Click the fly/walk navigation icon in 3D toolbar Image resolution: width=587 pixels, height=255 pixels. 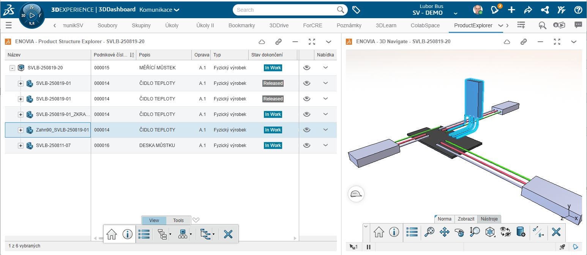(x=538, y=232)
